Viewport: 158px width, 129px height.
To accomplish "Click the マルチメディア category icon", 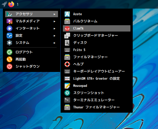I will [9, 21].
